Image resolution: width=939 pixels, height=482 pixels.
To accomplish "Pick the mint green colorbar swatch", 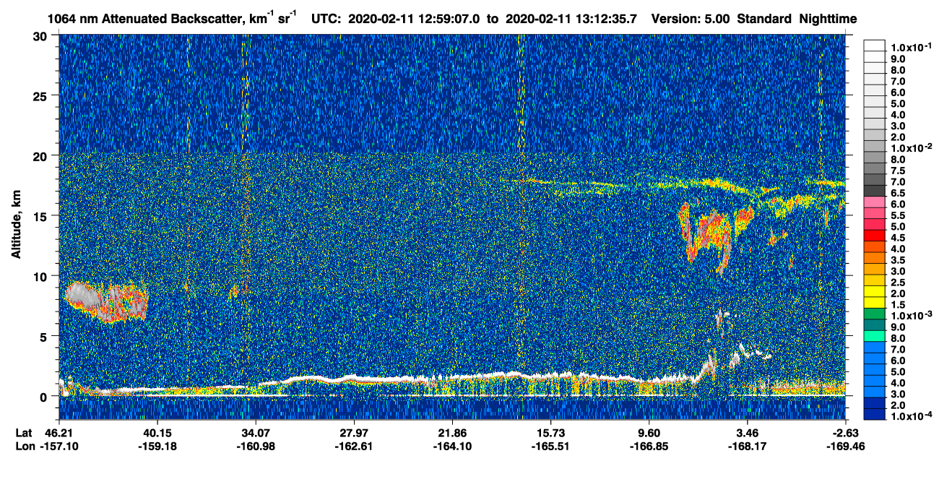I will pos(875,336).
